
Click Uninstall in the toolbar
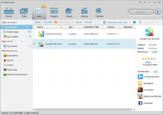tap(48, 22)
